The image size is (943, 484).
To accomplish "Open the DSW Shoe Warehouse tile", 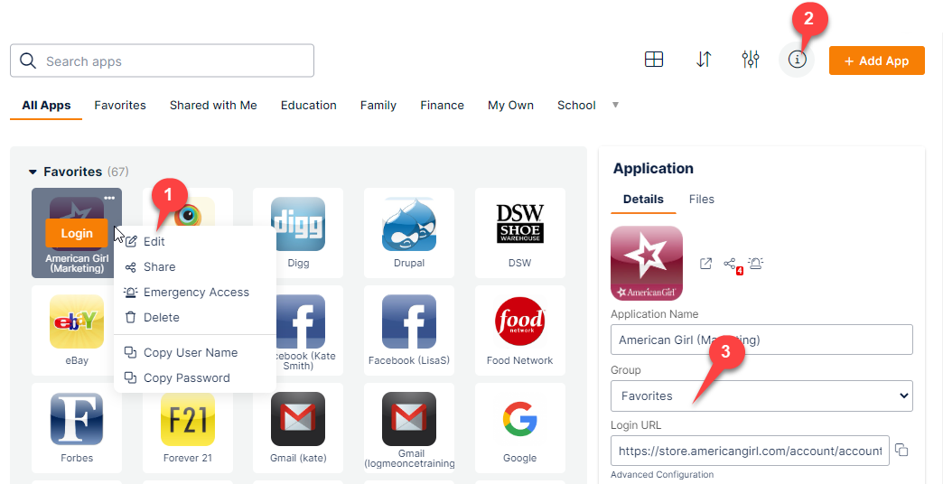I will pyautogui.click(x=520, y=233).
